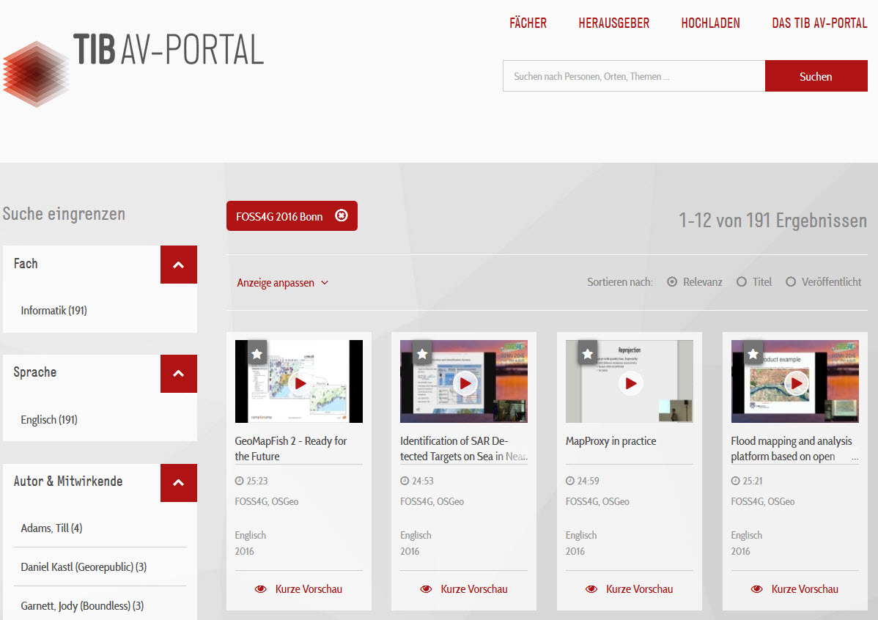
Task: Show Kurze Vorschau for GeoMapFish 2
Action: [298, 589]
